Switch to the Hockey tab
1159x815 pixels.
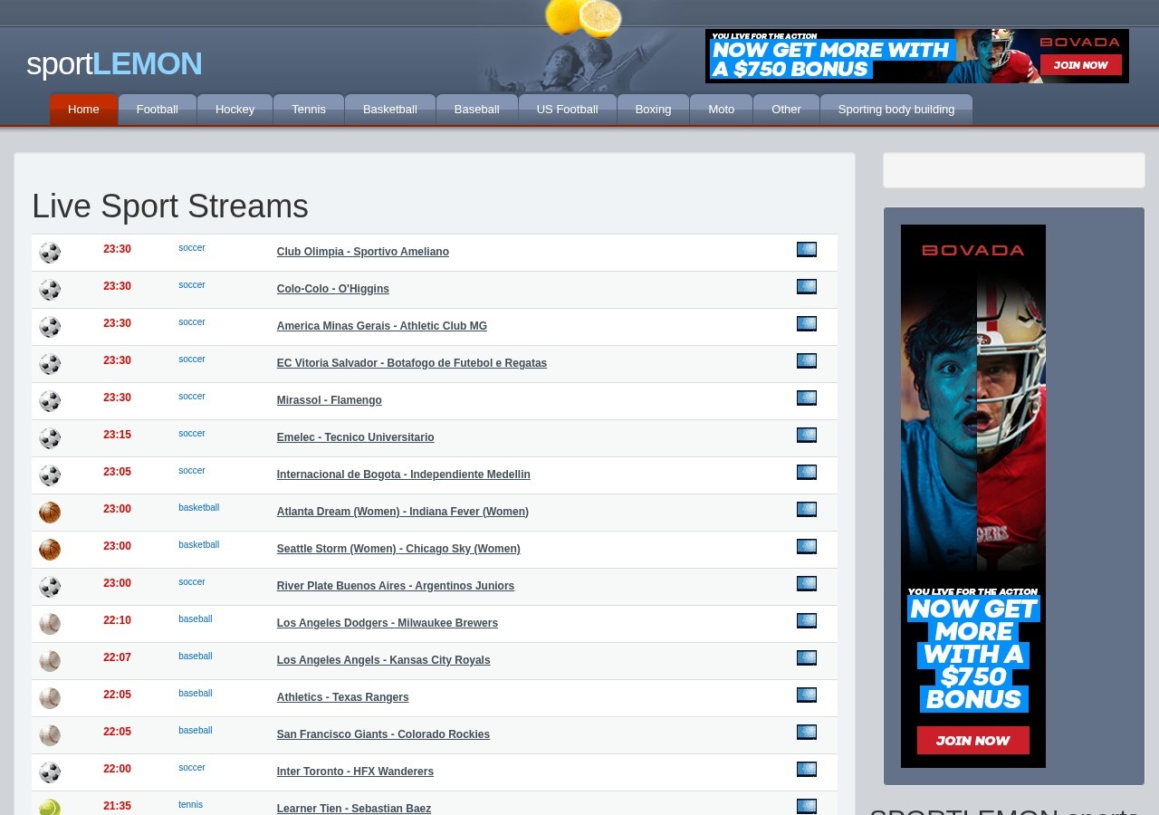pyautogui.click(x=235, y=110)
